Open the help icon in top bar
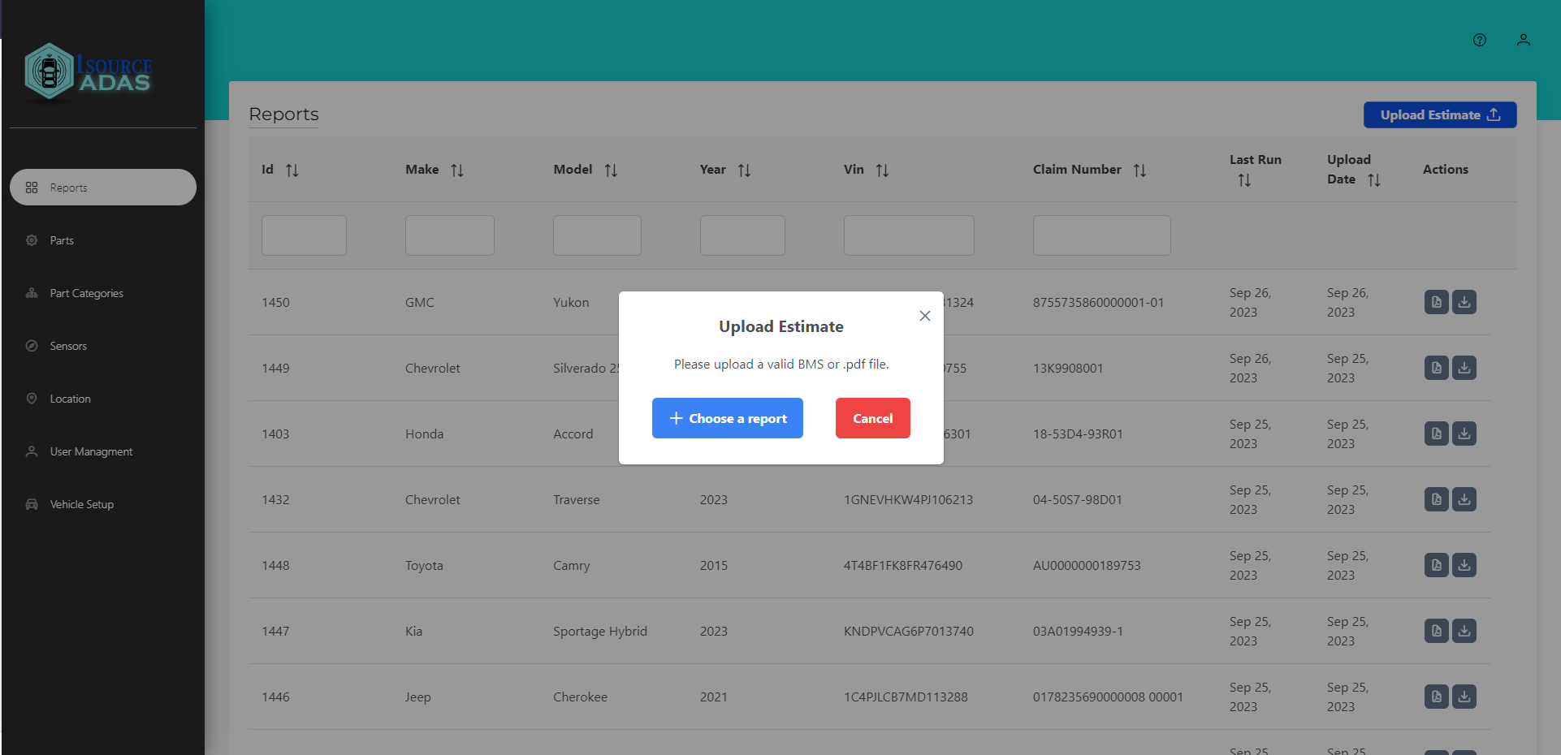The height and width of the screenshot is (755, 1561). pos(1480,40)
